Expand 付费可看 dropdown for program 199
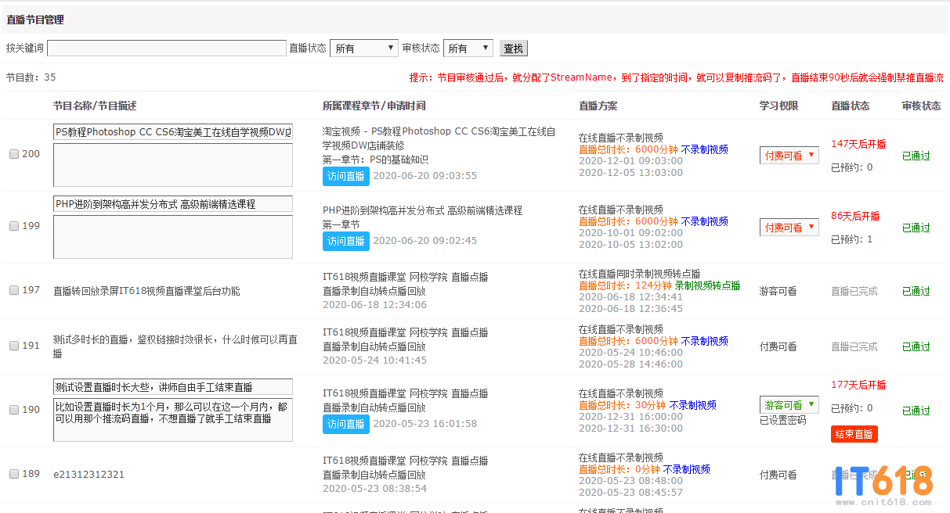The height and width of the screenshot is (513, 950). (789, 228)
